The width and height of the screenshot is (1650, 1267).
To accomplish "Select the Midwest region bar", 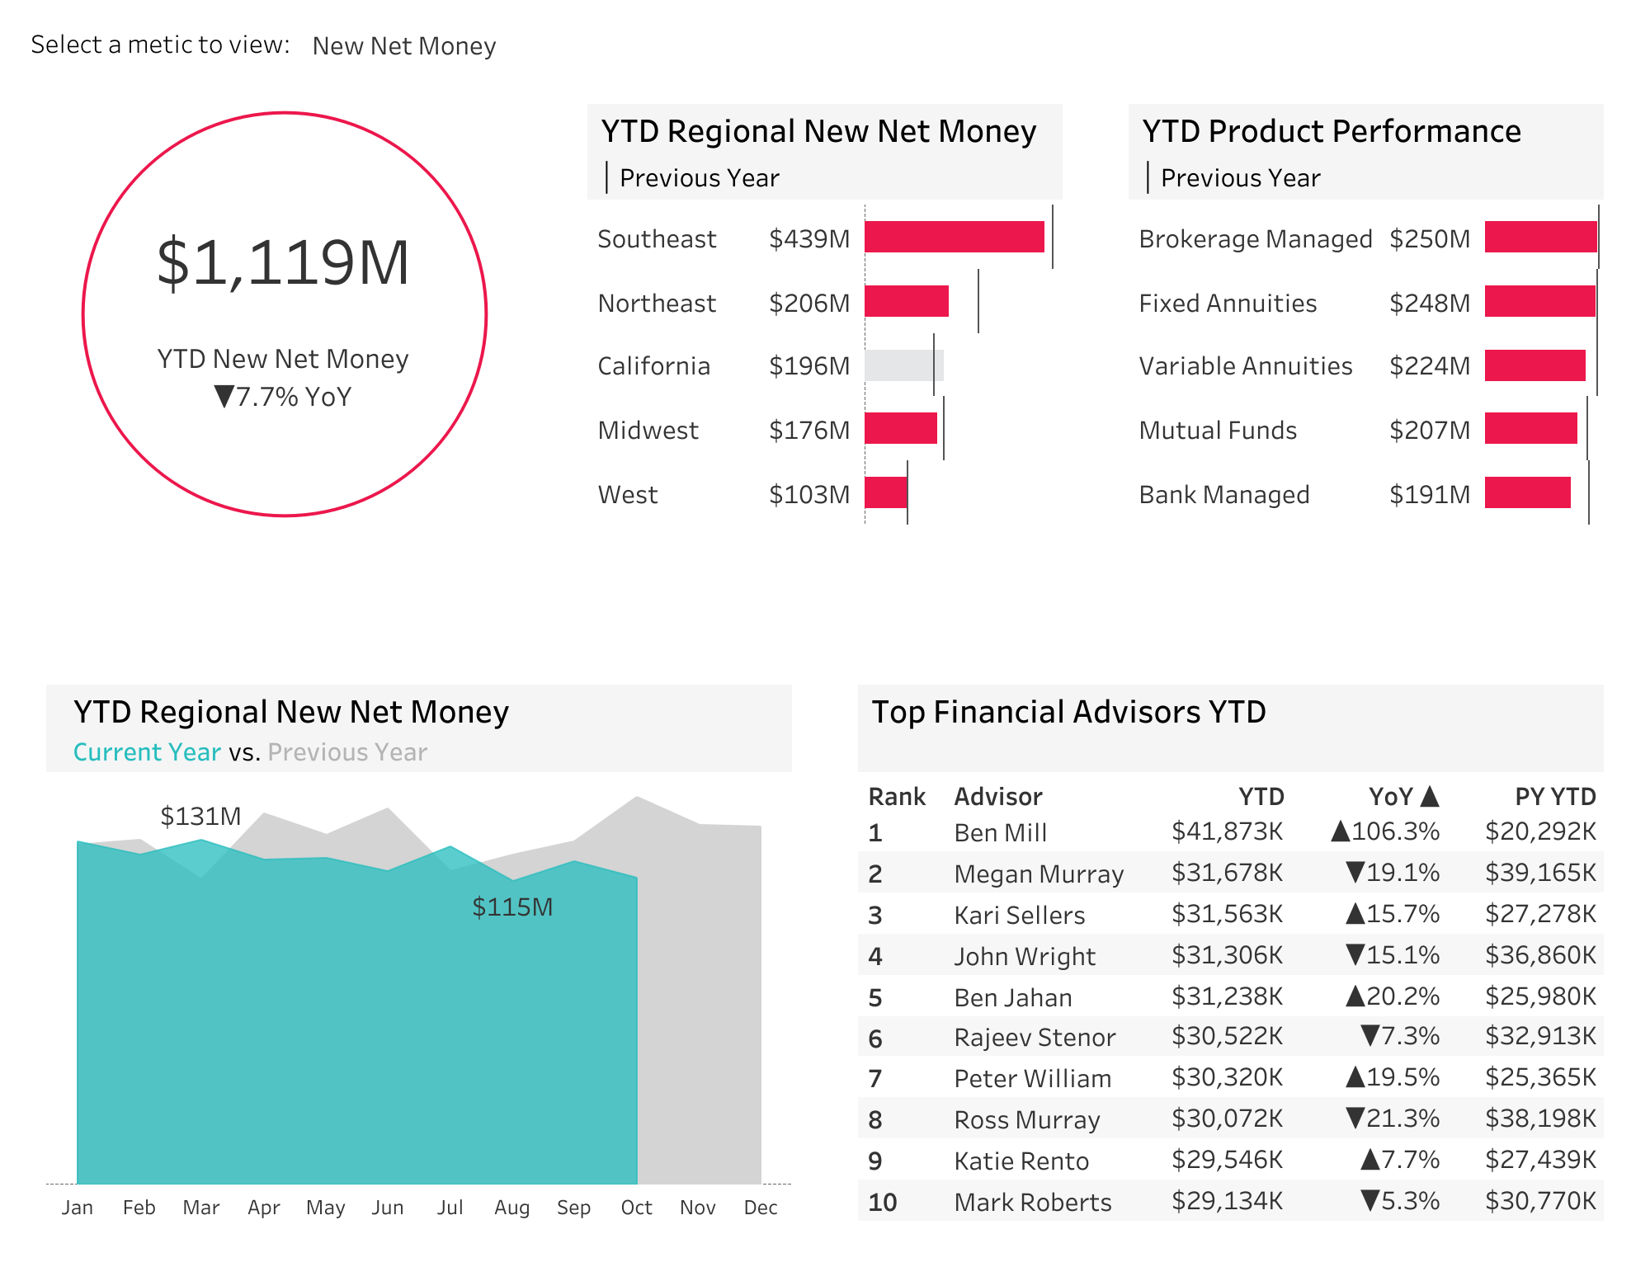I will pyautogui.click(x=901, y=428).
